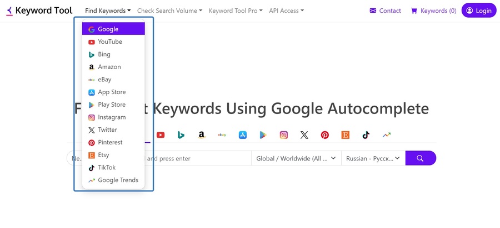This screenshot has height=228, width=500.
Task: View the Keywords (0) cart
Action: click(x=434, y=11)
